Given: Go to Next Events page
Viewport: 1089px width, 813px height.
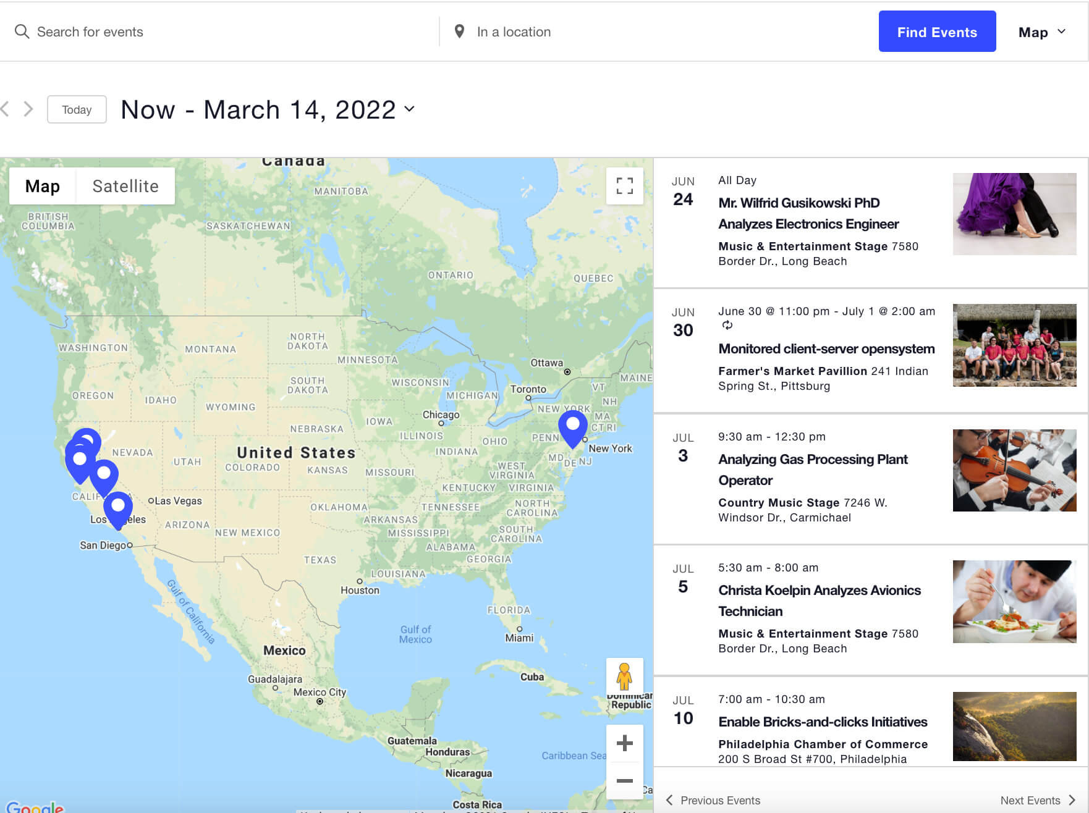Looking at the screenshot, I should tap(1038, 800).
